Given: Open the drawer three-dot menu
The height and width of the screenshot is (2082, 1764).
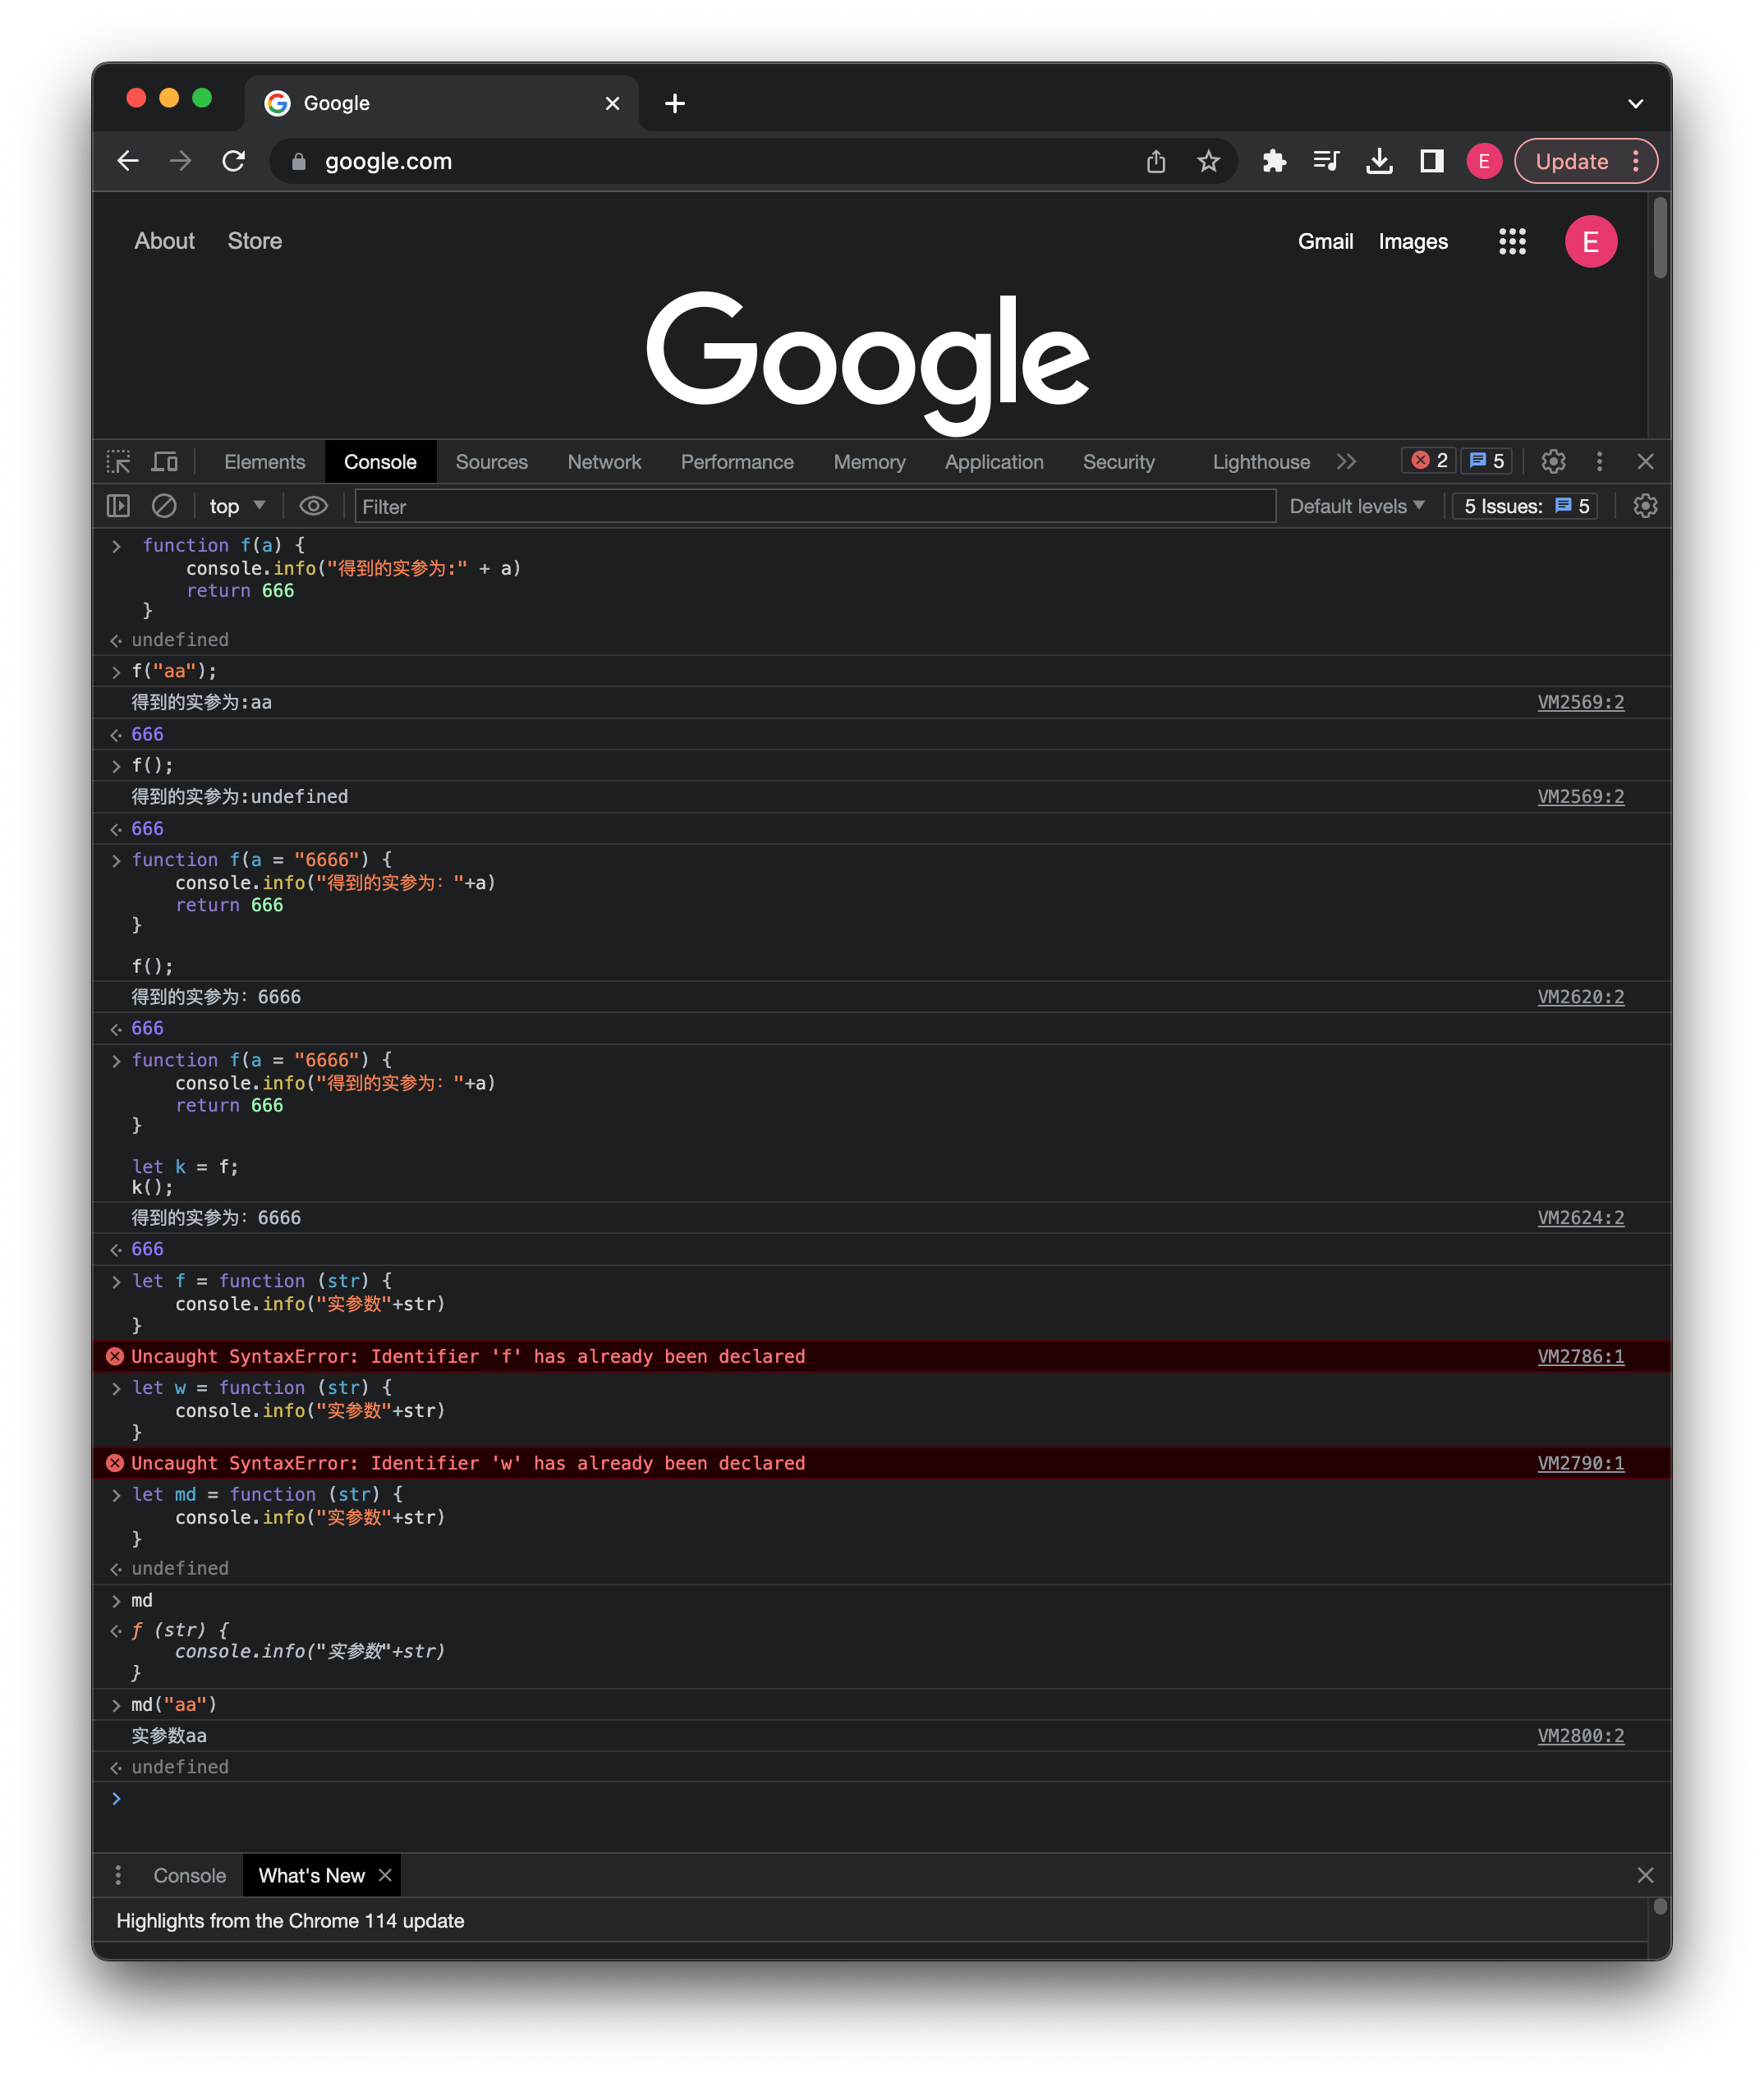Looking at the screenshot, I should 118,1875.
